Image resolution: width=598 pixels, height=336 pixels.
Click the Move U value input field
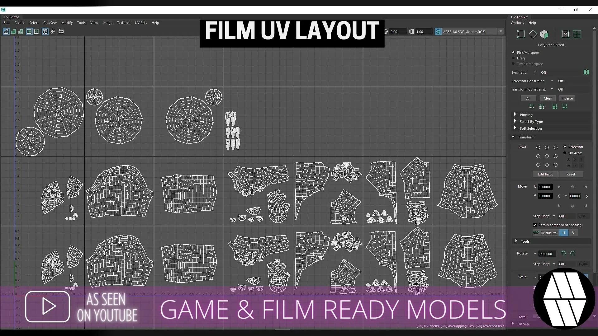(x=545, y=187)
